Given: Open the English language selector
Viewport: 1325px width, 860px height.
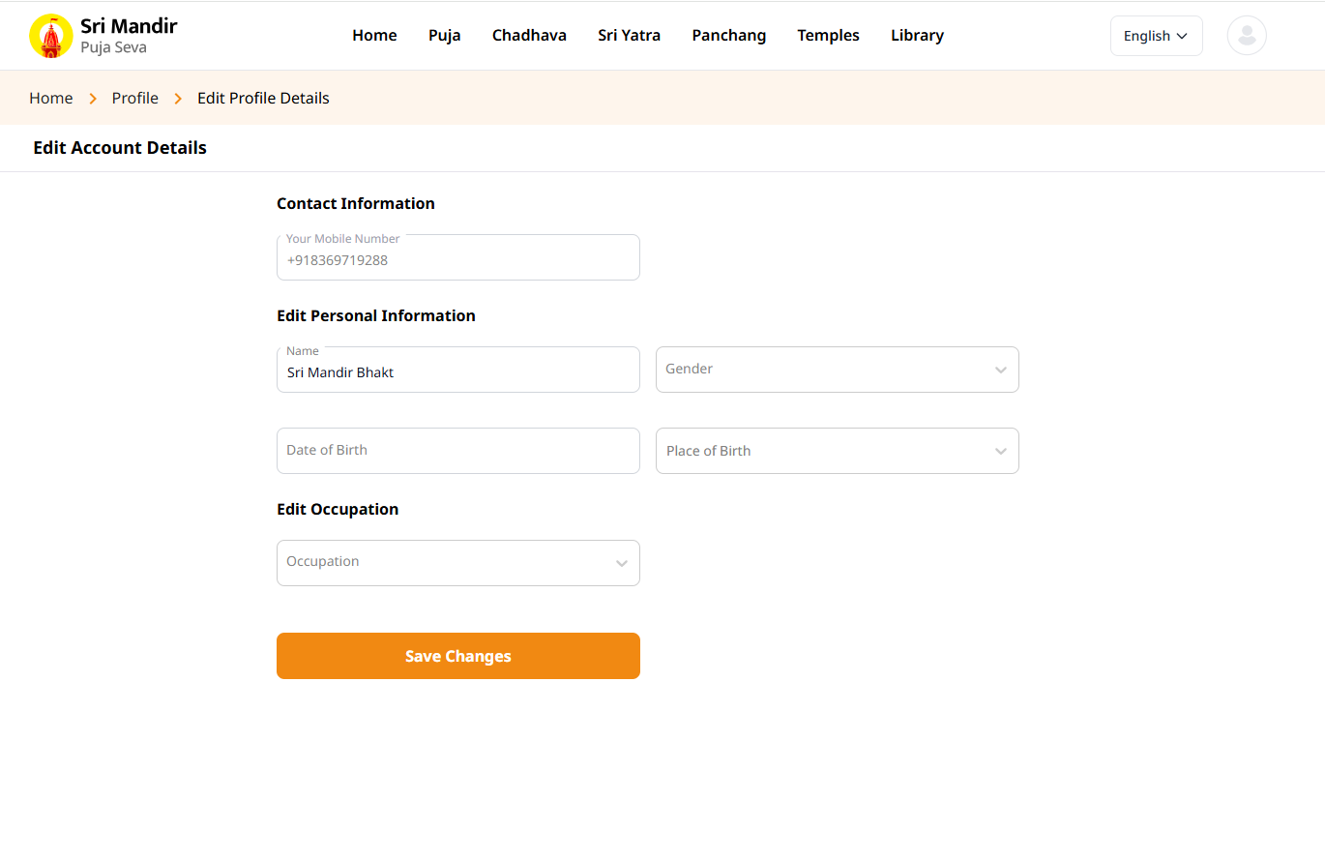Looking at the screenshot, I should click(1156, 36).
